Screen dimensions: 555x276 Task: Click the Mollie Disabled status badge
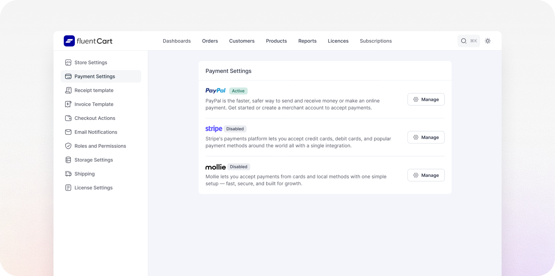(239, 167)
